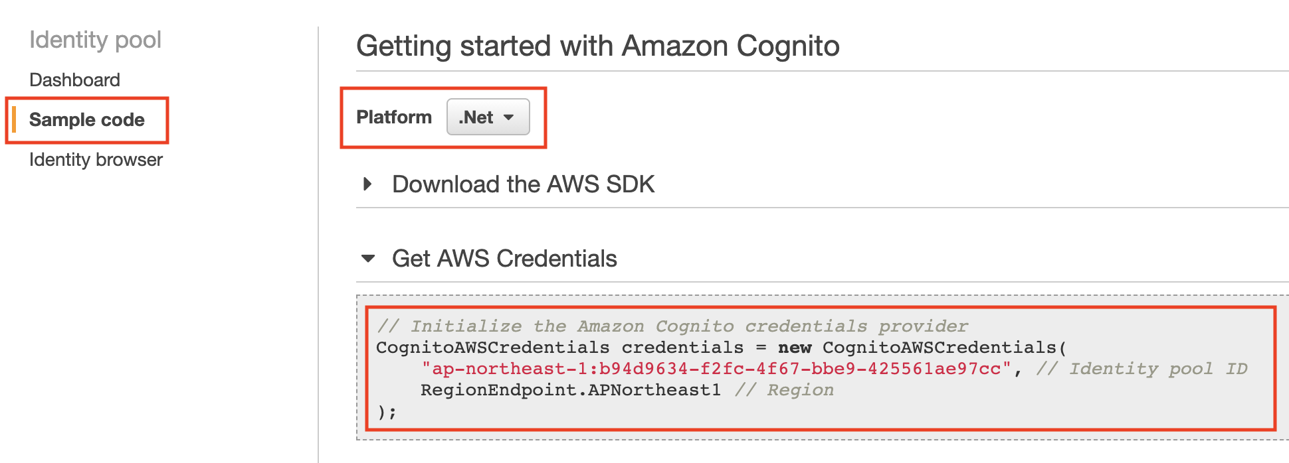Click the Getting started with Amazon Cognito title
1289x463 pixels.
coord(598,46)
